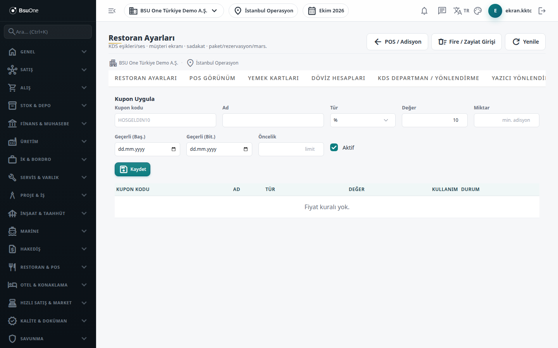Select the İstanbul Operasyon location button
The image size is (558, 348).
click(x=263, y=11)
